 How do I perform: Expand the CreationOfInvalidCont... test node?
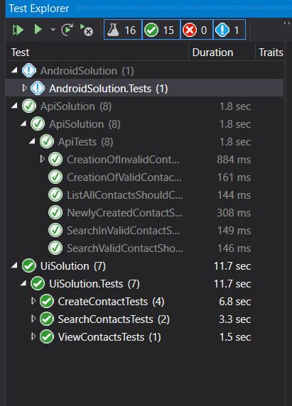coord(42,159)
